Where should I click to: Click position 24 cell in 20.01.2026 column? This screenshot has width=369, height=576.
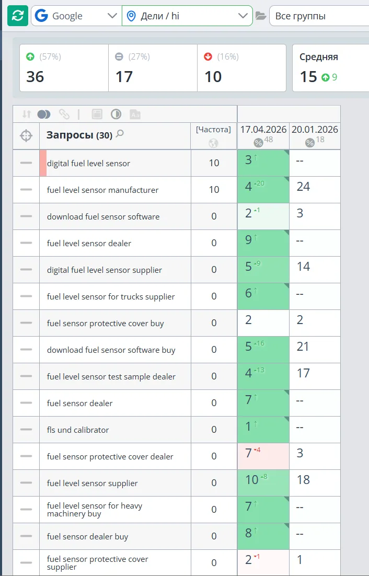(x=315, y=190)
